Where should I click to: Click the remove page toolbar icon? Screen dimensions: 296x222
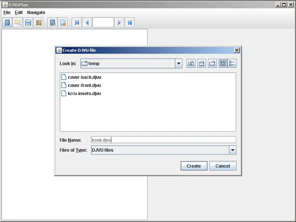coord(63,23)
